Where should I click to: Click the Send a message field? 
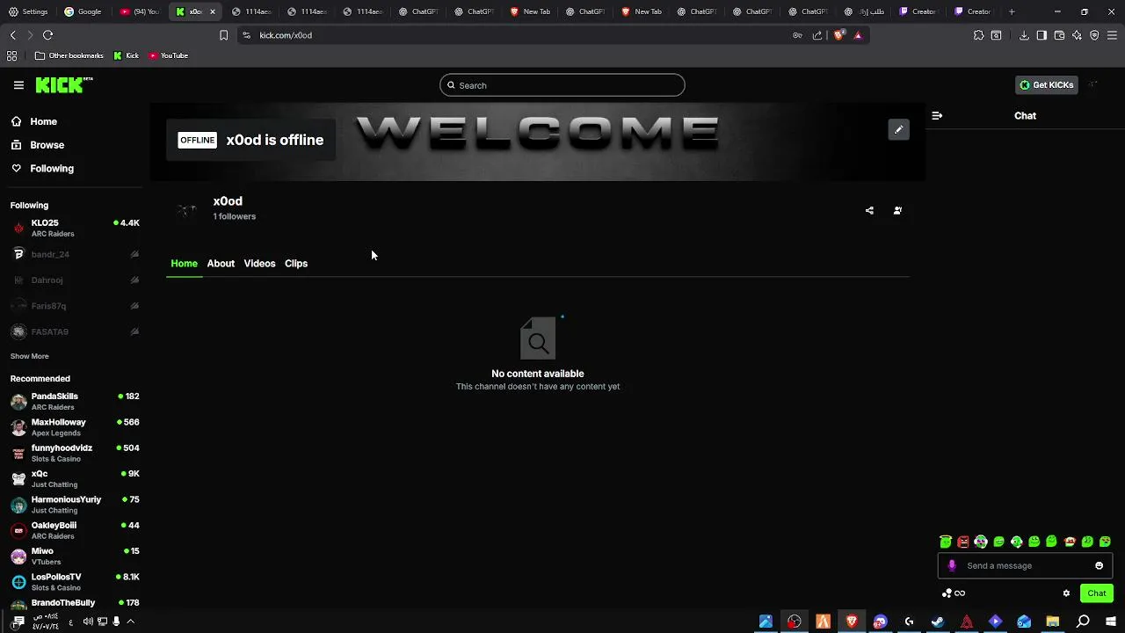tap(1025, 565)
